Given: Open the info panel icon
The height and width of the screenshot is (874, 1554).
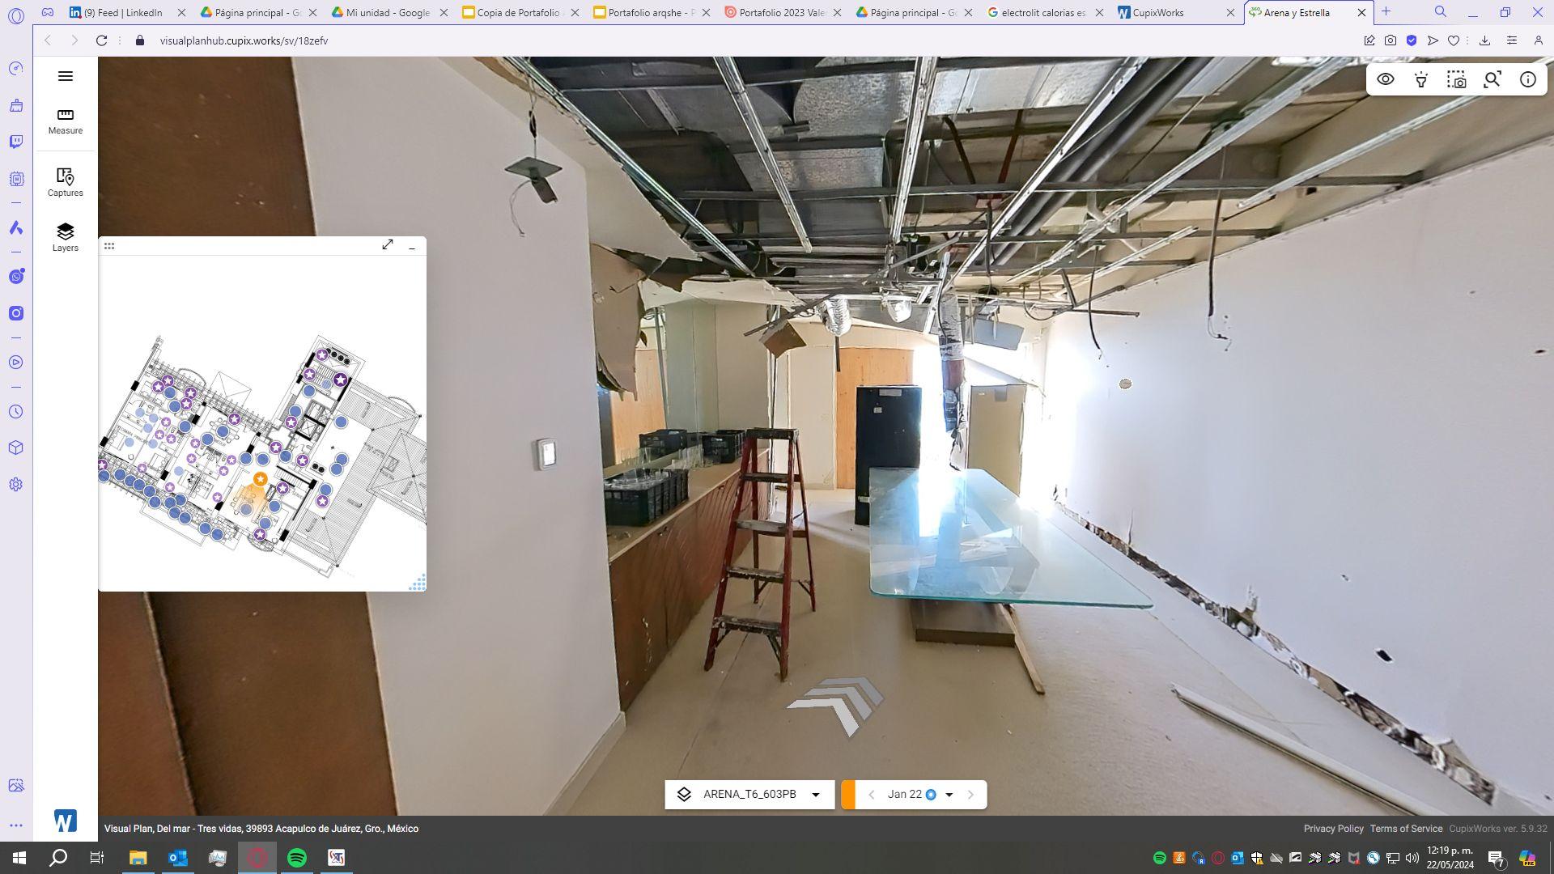Looking at the screenshot, I should pyautogui.click(x=1527, y=79).
